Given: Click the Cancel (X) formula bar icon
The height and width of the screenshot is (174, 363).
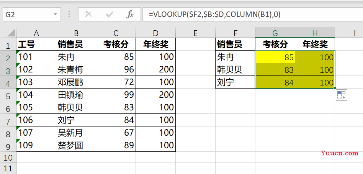Looking at the screenshot, I should tap(88, 15).
